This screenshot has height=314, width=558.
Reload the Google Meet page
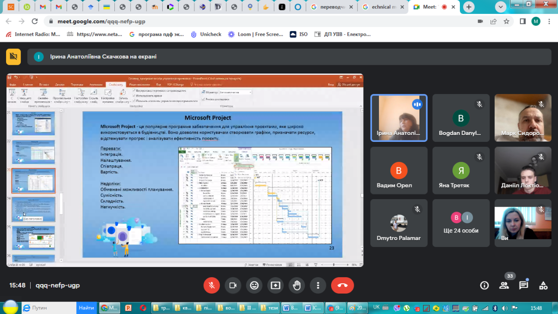[x=34, y=21]
